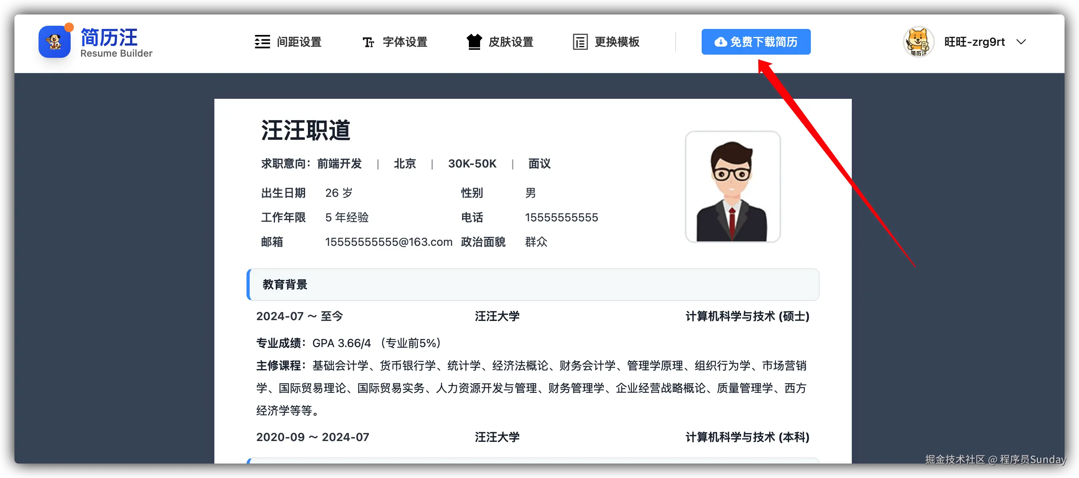Click the Shiba dog user avatar
This screenshot has height=478, width=1079.
(918, 42)
